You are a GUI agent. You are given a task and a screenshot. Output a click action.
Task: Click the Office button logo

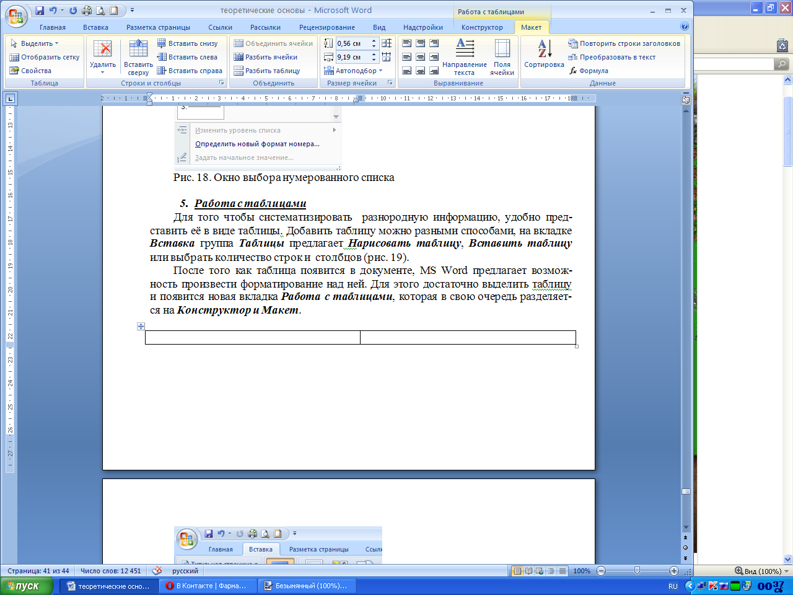16,16
